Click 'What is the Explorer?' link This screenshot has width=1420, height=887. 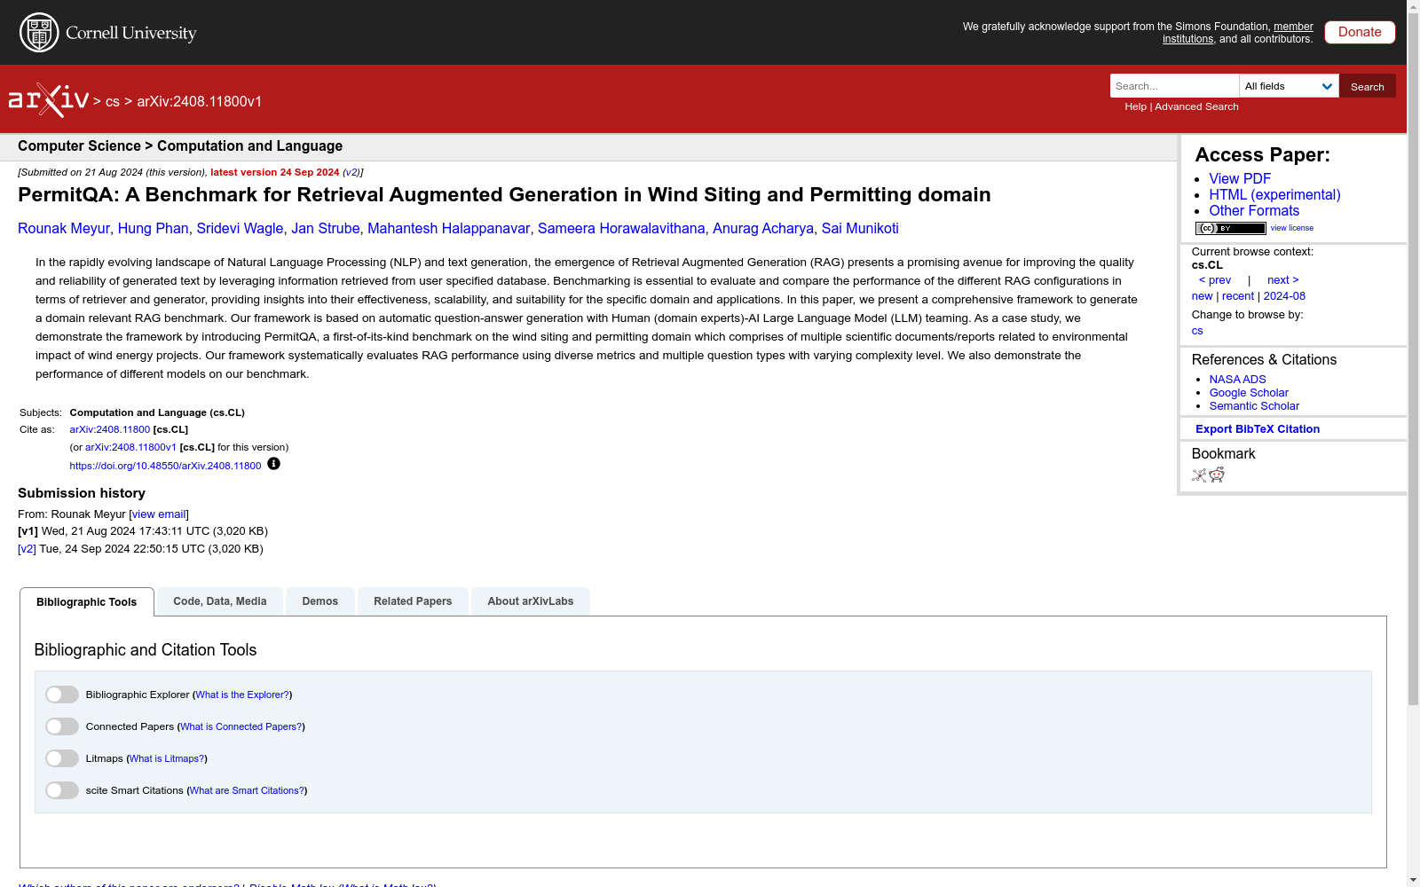click(x=242, y=695)
